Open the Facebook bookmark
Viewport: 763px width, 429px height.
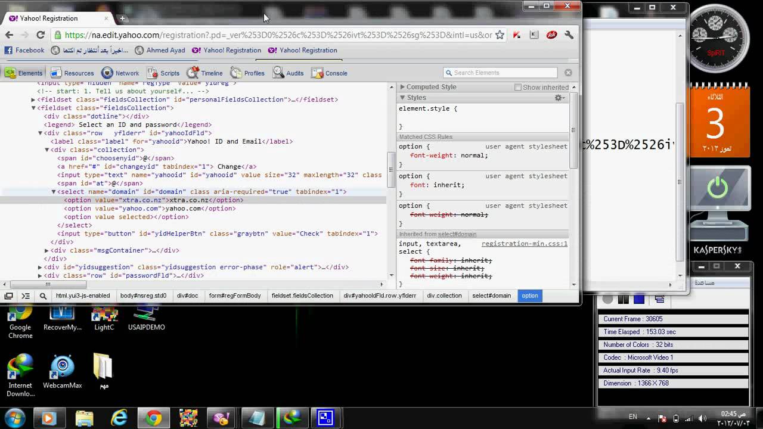pos(24,50)
